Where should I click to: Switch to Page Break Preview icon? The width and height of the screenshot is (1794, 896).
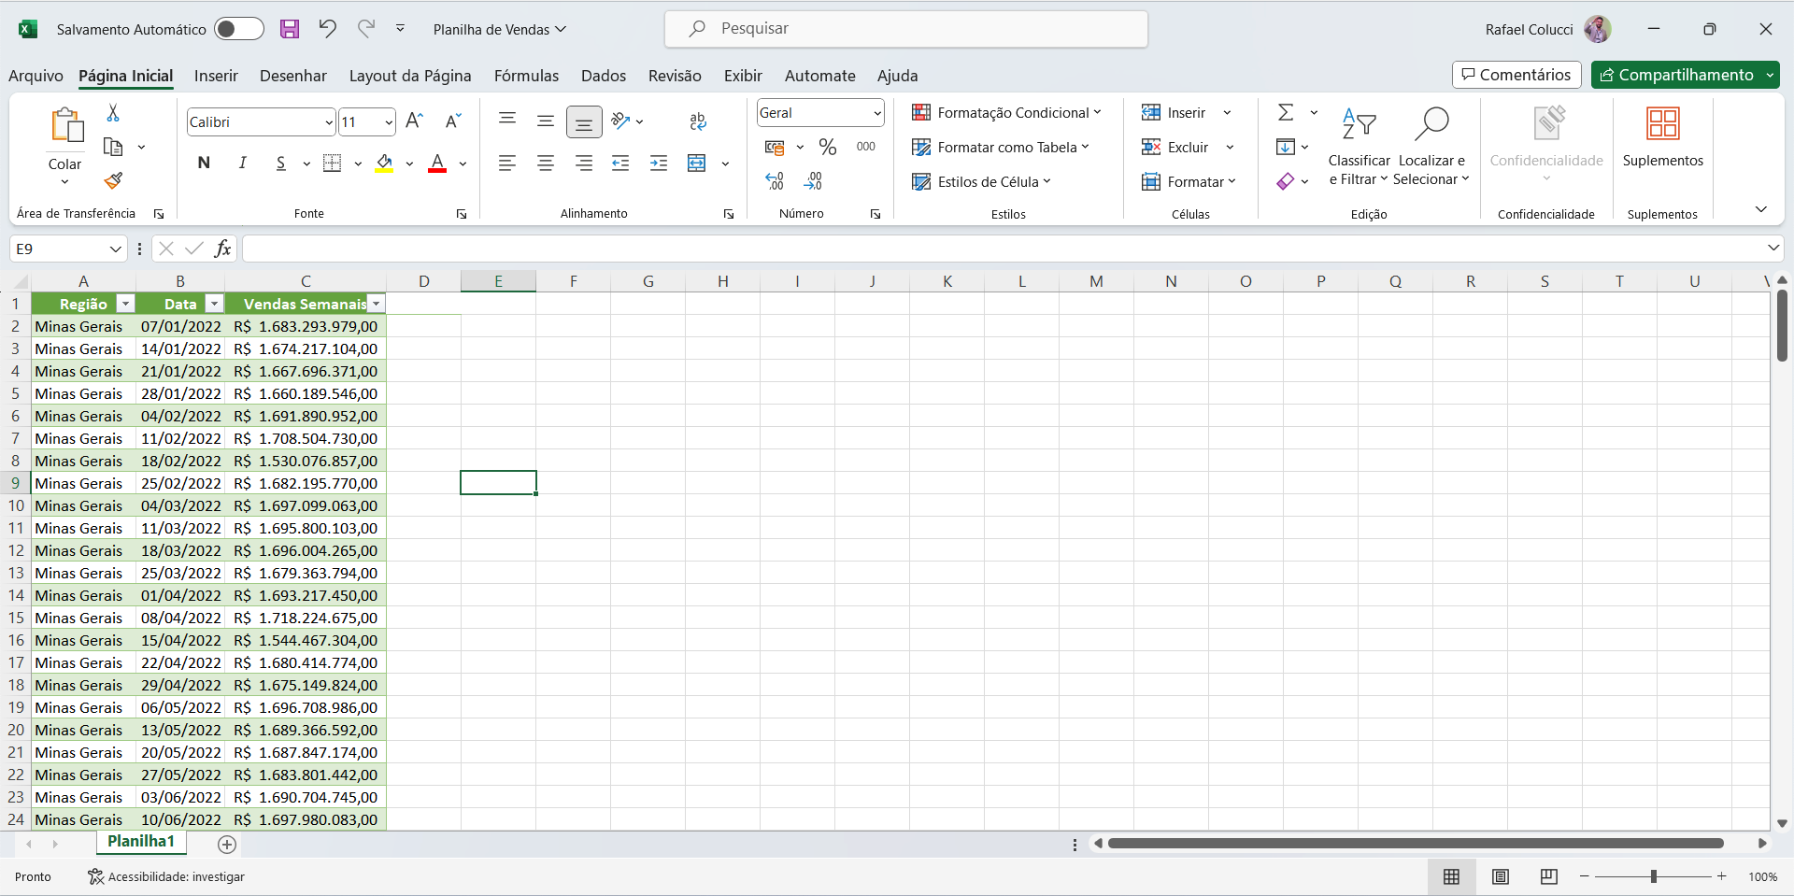(x=1549, y=876)
